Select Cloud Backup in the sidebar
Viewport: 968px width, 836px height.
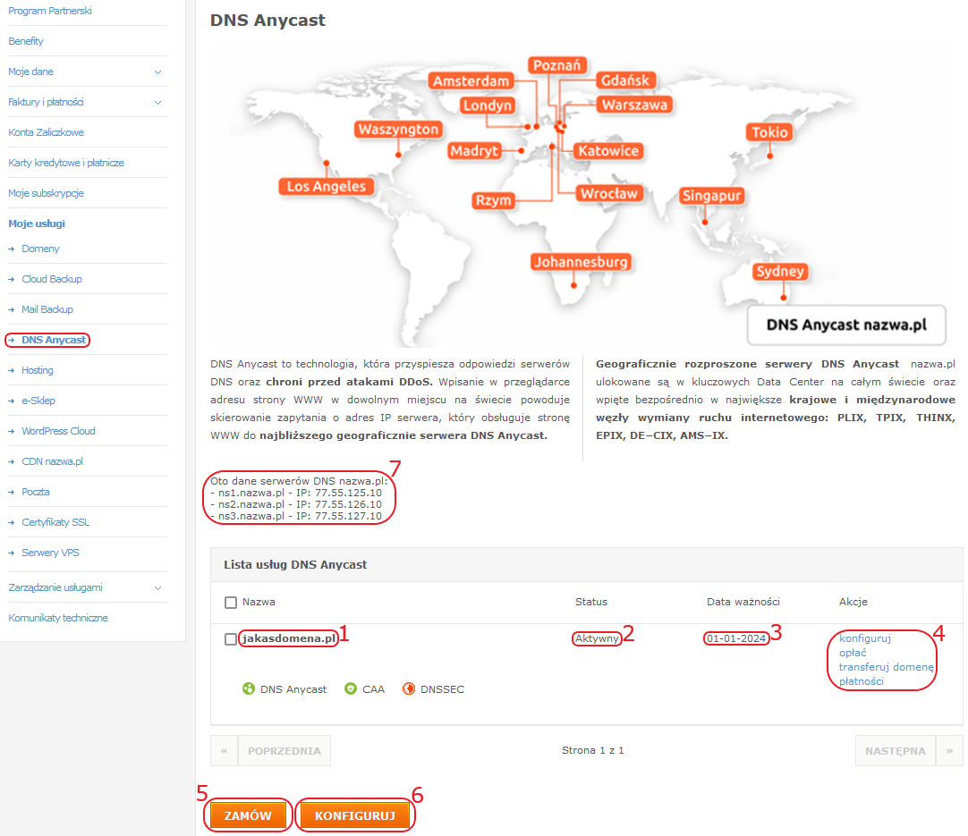(x=52, y=279)
